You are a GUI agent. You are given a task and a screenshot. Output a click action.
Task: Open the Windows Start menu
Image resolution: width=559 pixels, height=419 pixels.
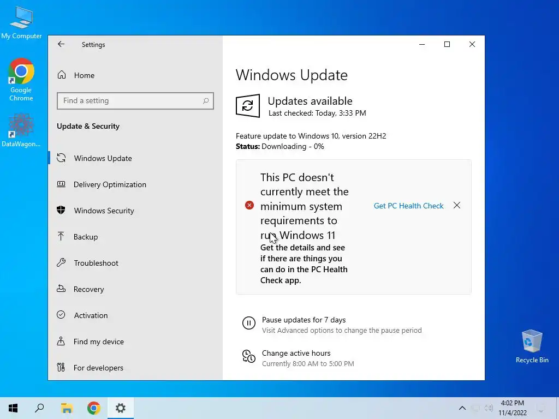pyautogui.click(x=13, y=408)
